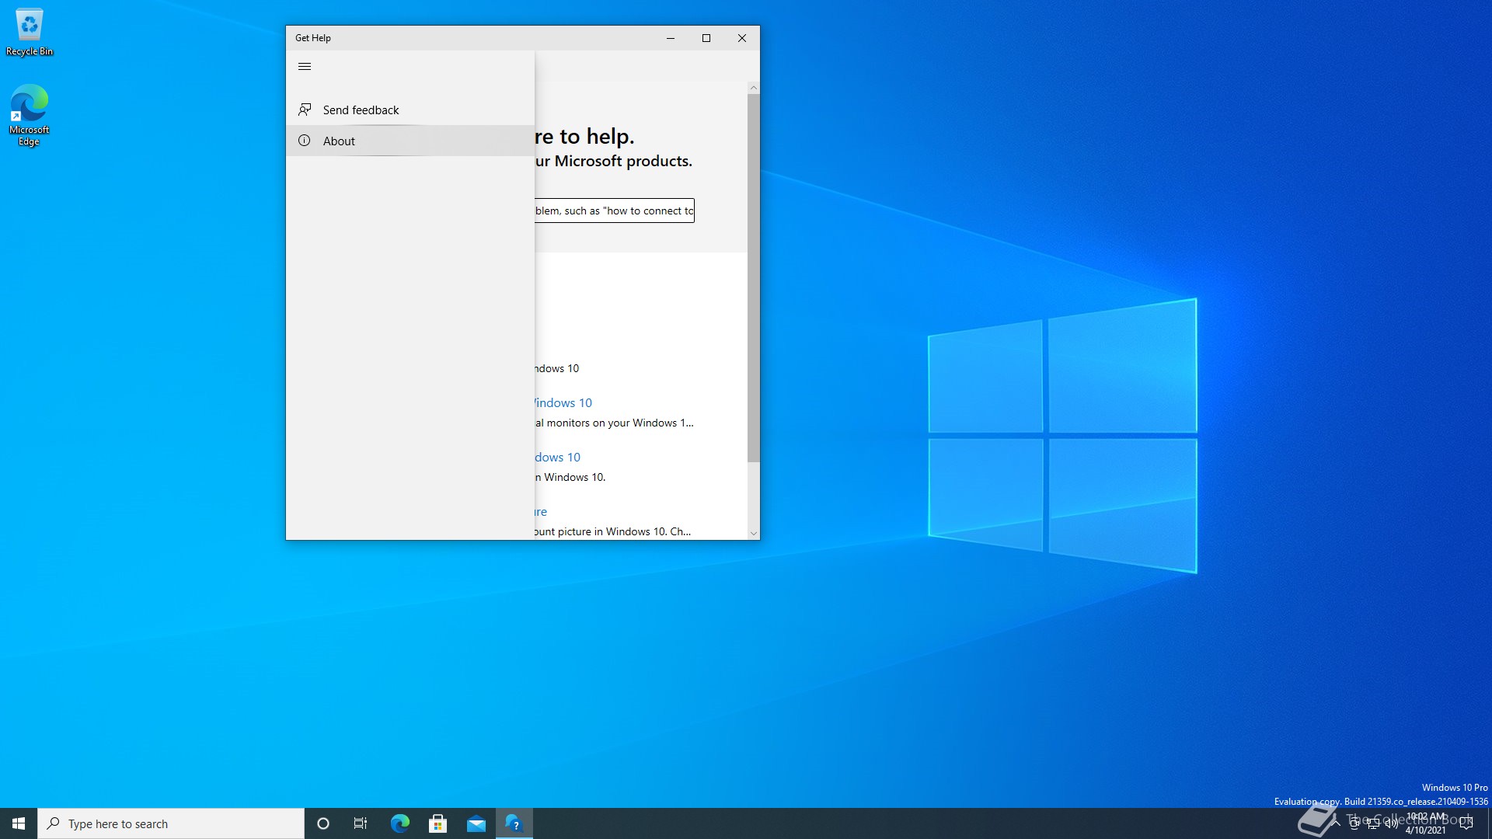The height and width of the screenshot is (839, 1492).
Task: Open the Action Center notifications icon
Action: [1466, 823]
